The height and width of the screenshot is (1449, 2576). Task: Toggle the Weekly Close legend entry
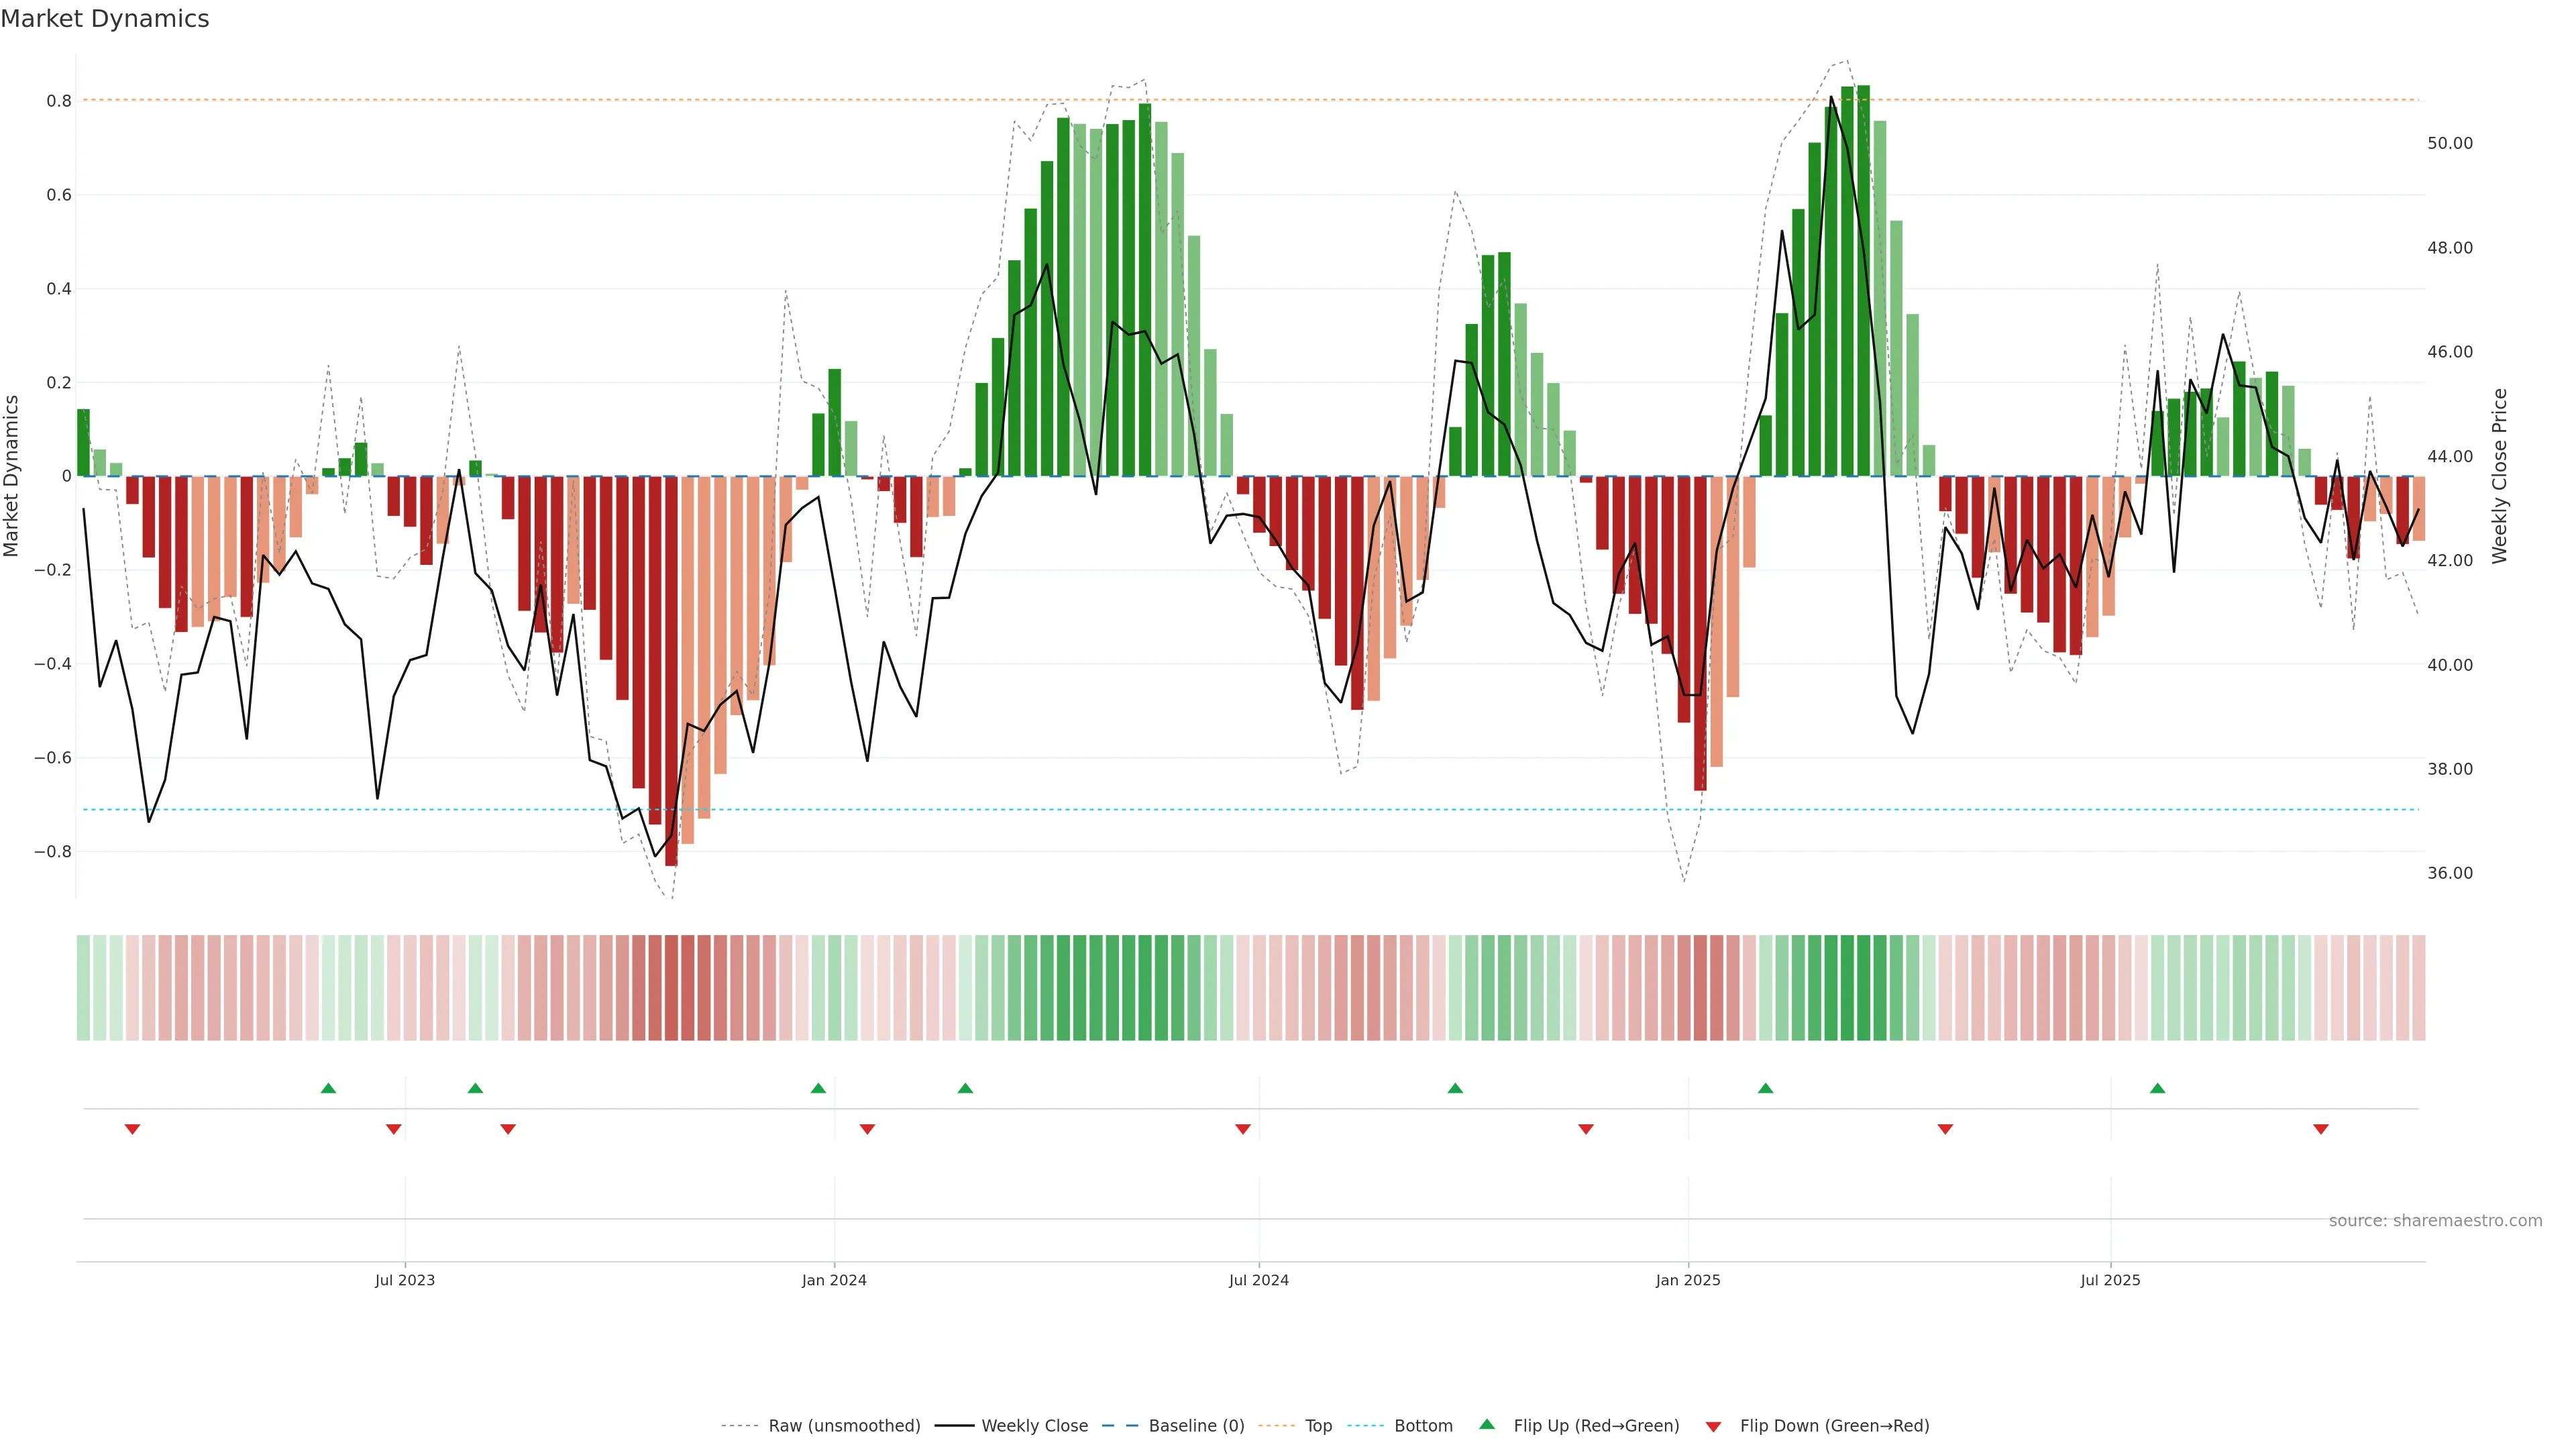click(1034, 1426)
